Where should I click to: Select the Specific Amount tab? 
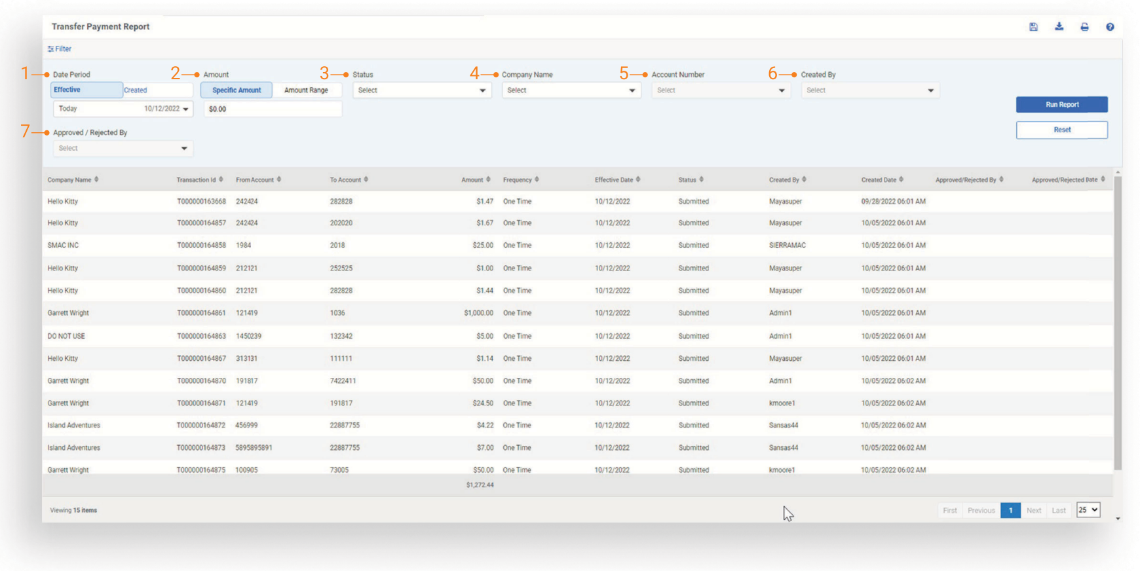click(237, 90)
